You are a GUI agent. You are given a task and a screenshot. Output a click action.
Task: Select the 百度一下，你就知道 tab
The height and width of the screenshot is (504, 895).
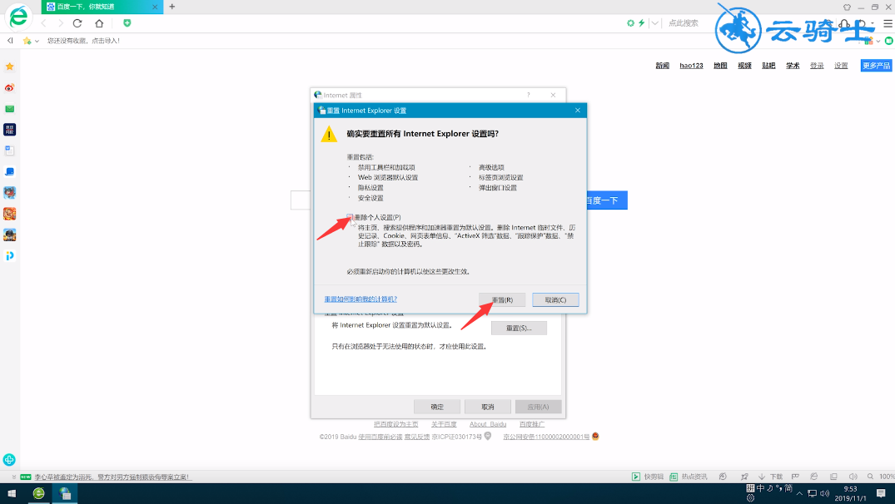point(102,7)
